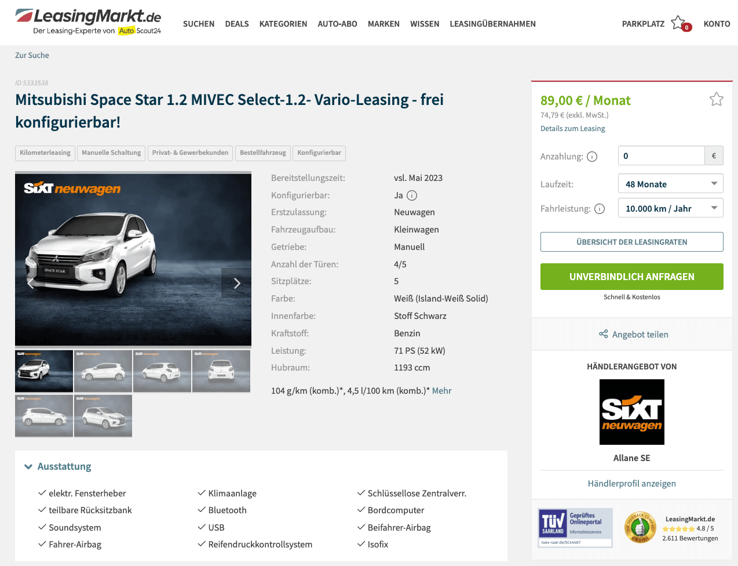Click the vsl. Mai 2023 value

click(418, 178)
